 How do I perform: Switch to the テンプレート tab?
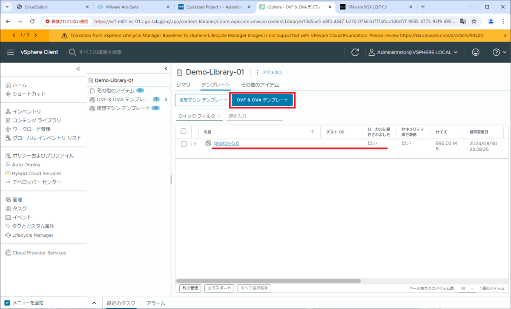coord(216,85)
